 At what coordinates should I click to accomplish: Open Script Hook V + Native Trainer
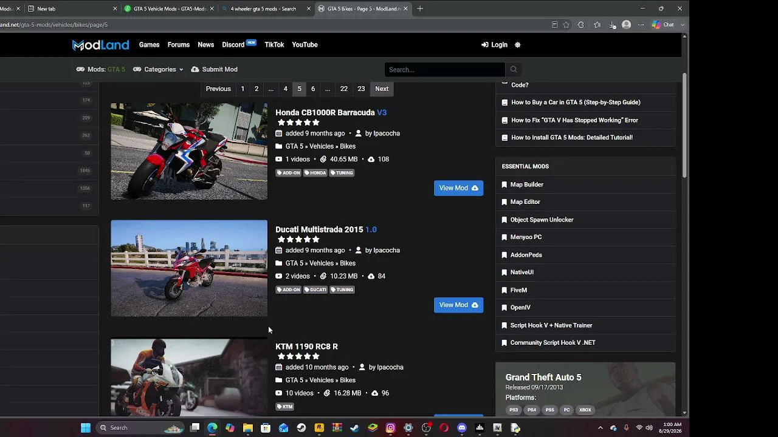coord(551,325)
